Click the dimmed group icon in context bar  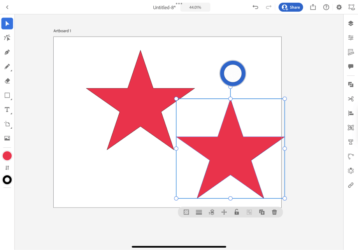(x=249, y=212)
